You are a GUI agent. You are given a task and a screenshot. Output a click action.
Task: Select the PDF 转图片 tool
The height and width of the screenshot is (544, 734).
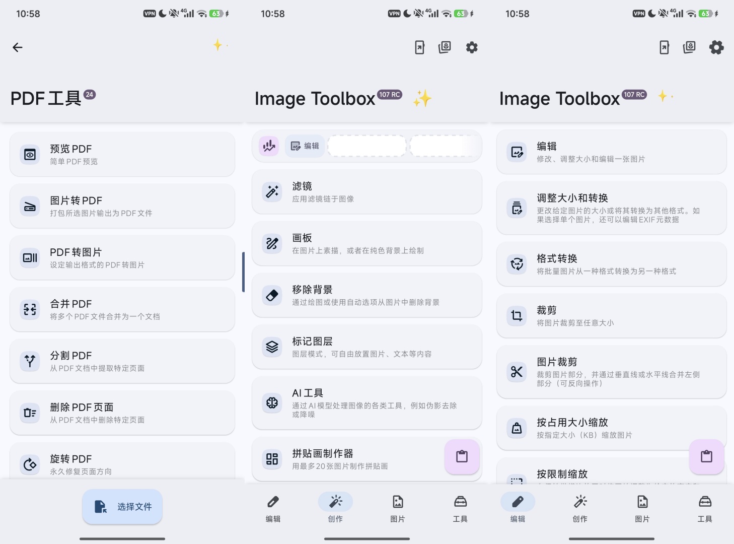[122, 258]
